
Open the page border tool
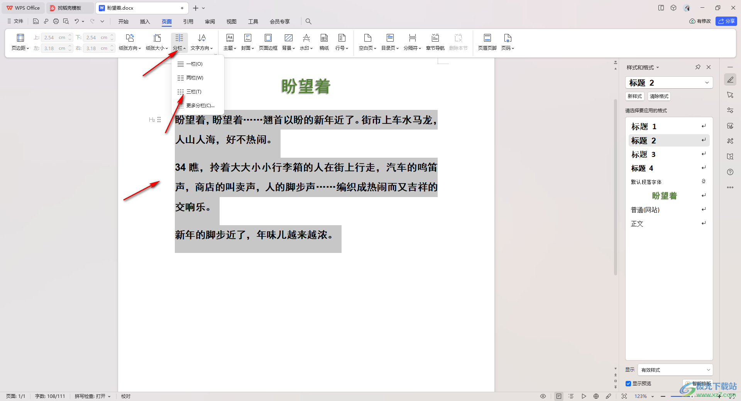[x=268, y=42]
